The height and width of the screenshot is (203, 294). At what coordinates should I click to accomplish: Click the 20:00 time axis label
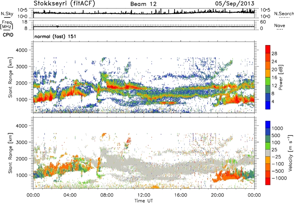pyautogui.click(x=218, y=195)
